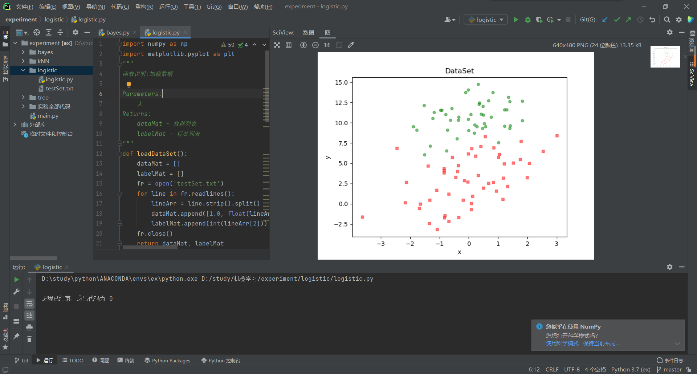Select testSet.txt in project tree
This screenshot has height=374, width=697.
56,89
